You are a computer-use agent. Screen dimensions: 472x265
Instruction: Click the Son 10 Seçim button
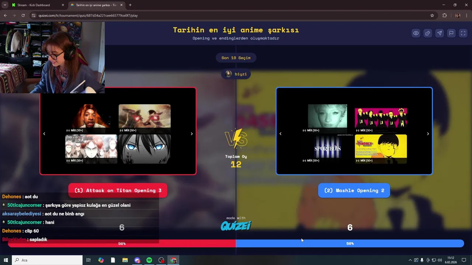pyautogui.click(x=236, y=58)
